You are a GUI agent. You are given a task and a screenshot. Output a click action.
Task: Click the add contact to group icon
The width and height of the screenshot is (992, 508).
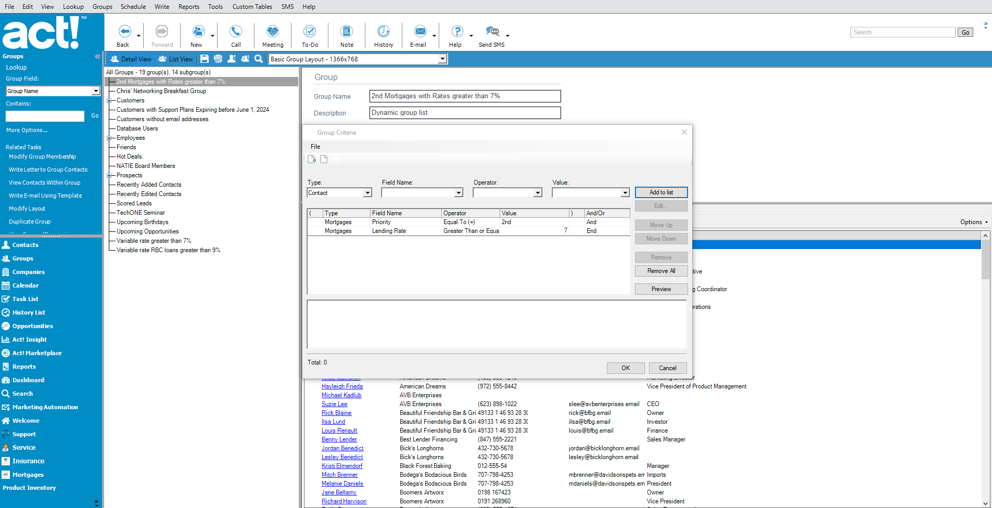[232, 59]
